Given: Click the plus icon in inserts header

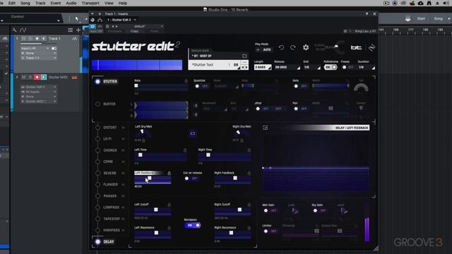Looking at the screenshot, I should click(100, 14).
